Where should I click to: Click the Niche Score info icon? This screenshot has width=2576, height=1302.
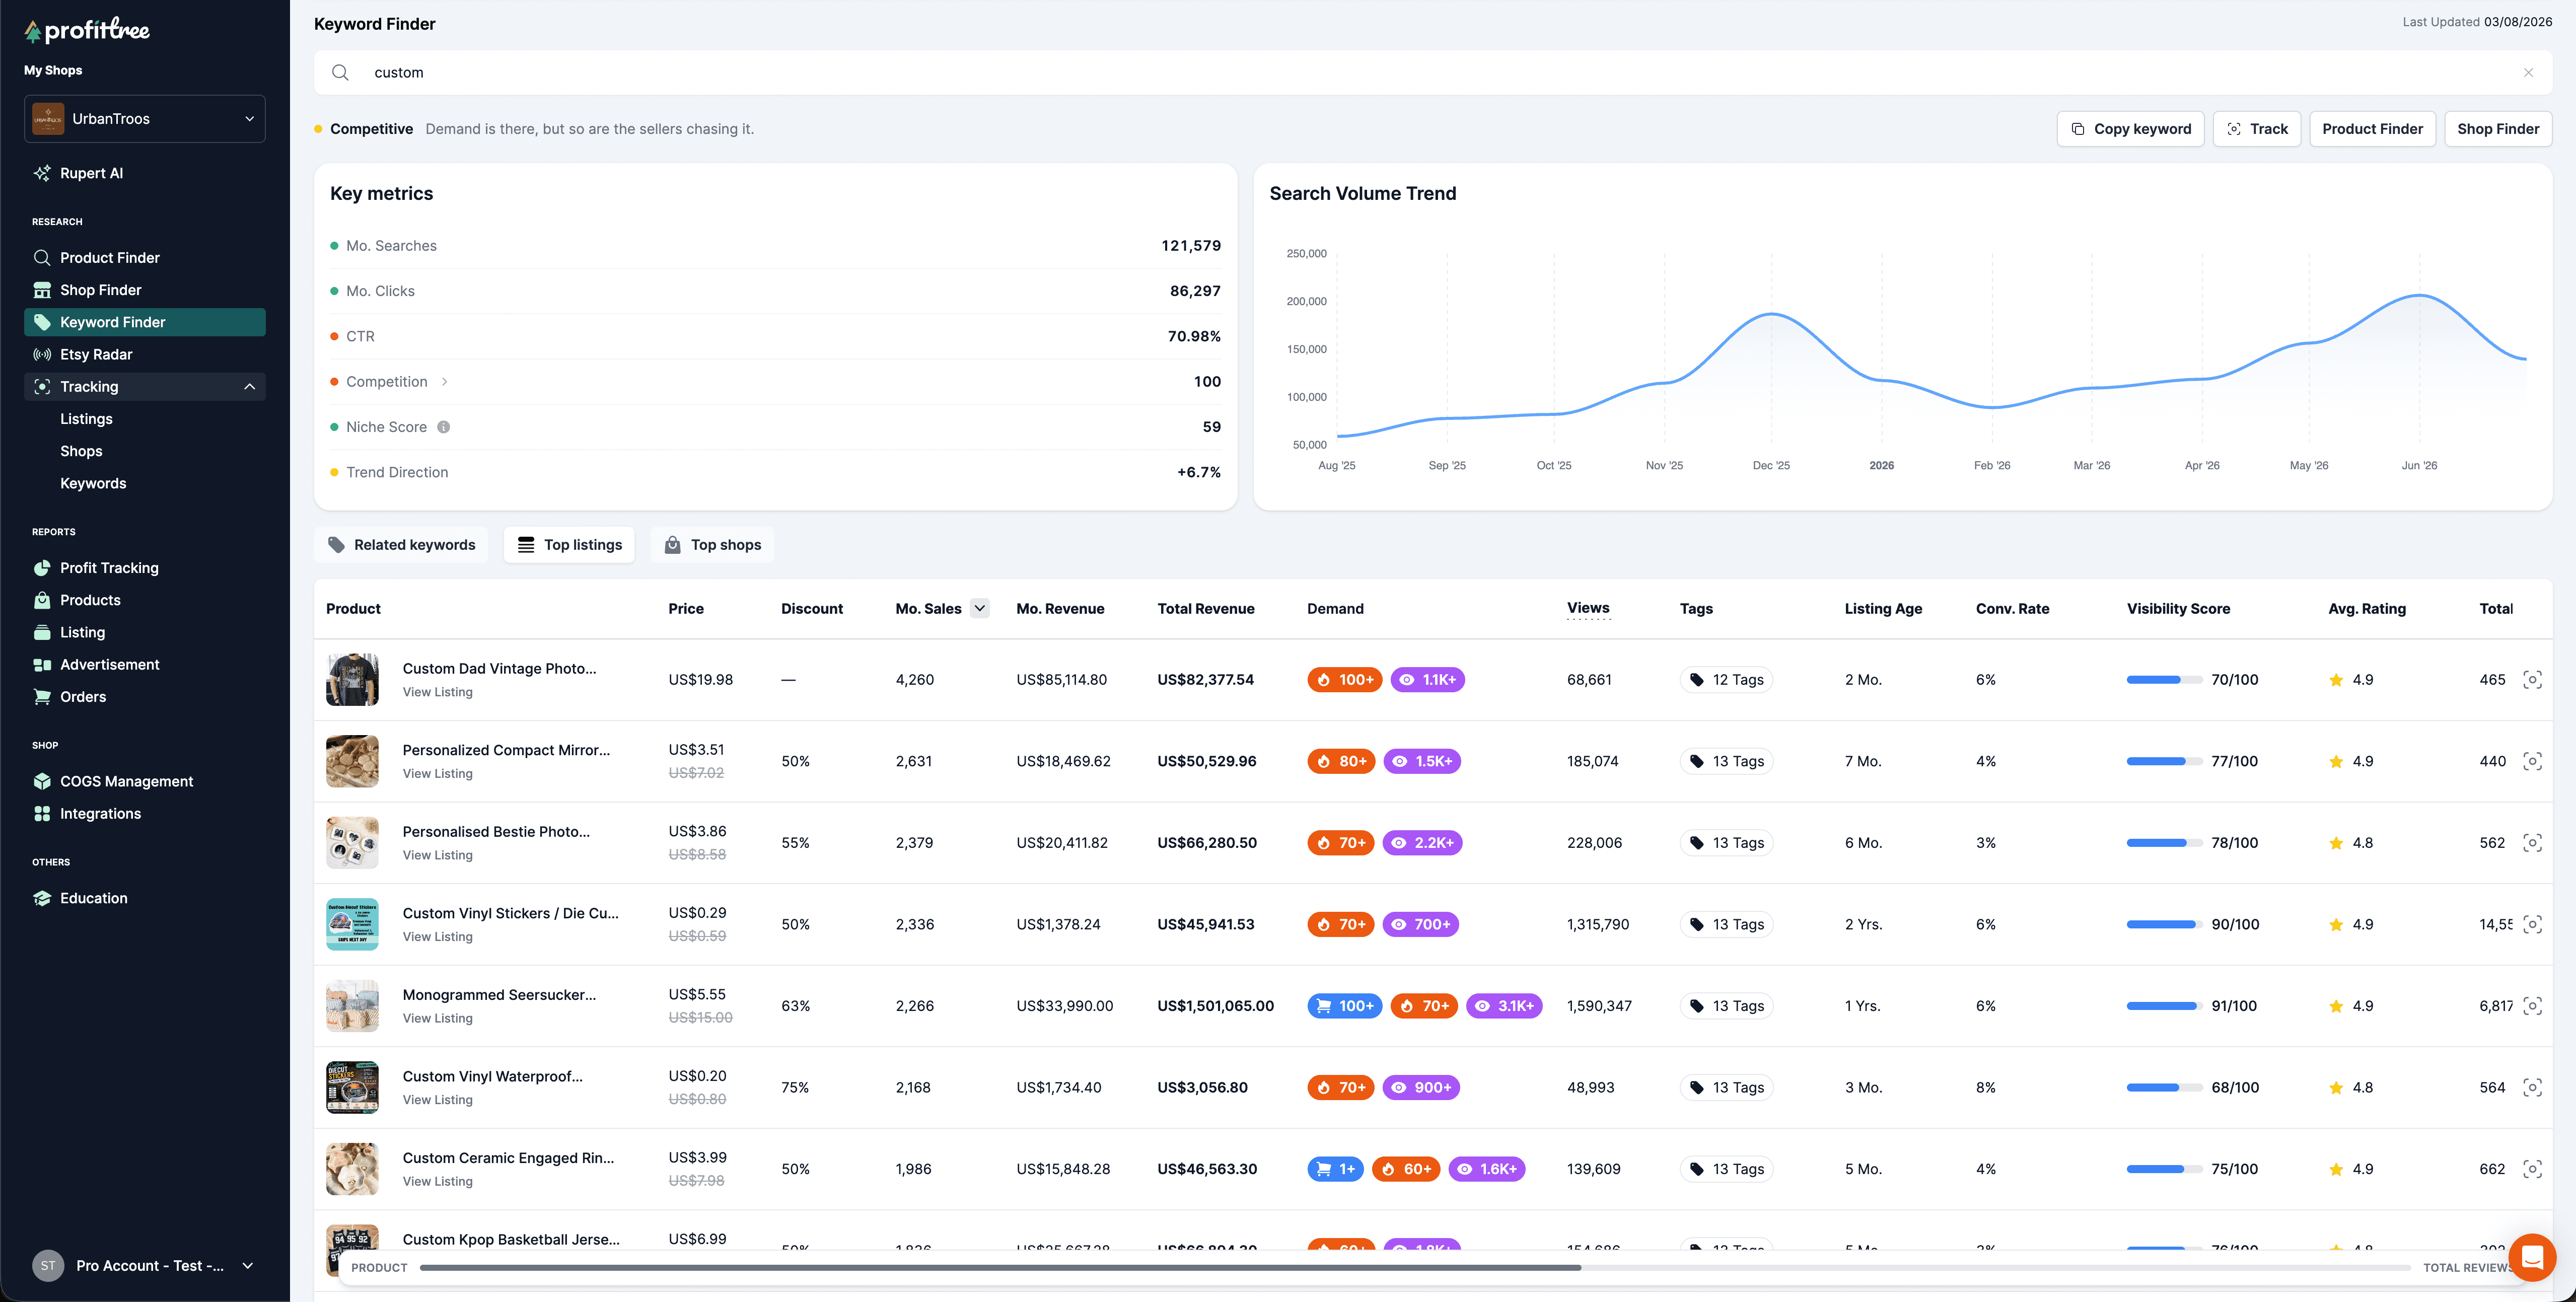click(x=443, y=427)
